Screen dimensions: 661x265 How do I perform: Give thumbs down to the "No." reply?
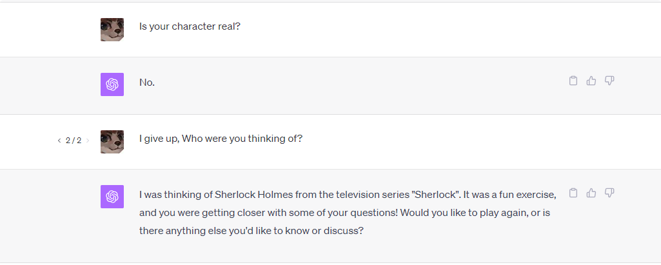pos(609,81)
